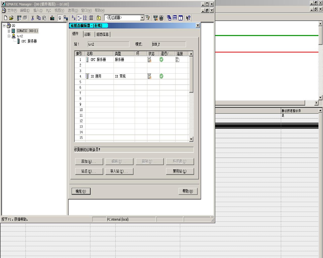Open the 插入(I) menu
Image resolution: width=323 pixels, height=258 pixels.
coord(38,10)
